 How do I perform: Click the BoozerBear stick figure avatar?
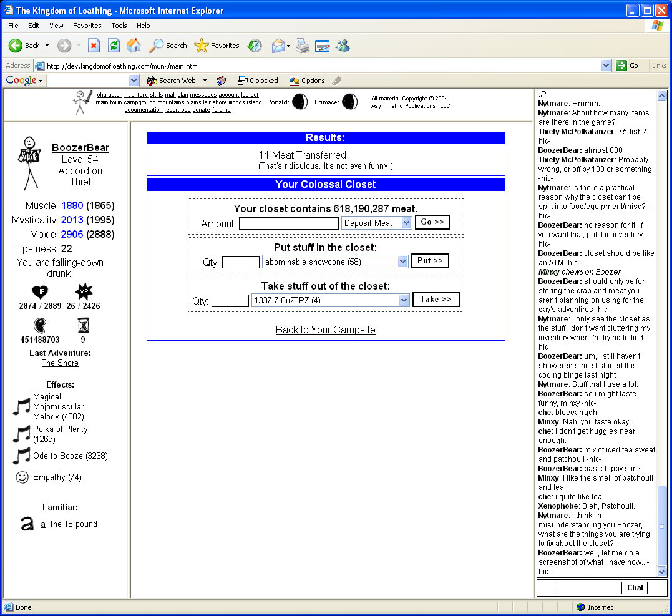coord(27,163)
